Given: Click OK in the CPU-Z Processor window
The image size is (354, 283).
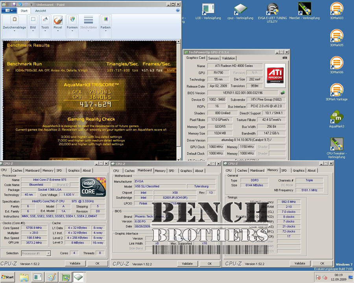Looking at the screenshot, I should pyautogui.click(x=97, y=263).
